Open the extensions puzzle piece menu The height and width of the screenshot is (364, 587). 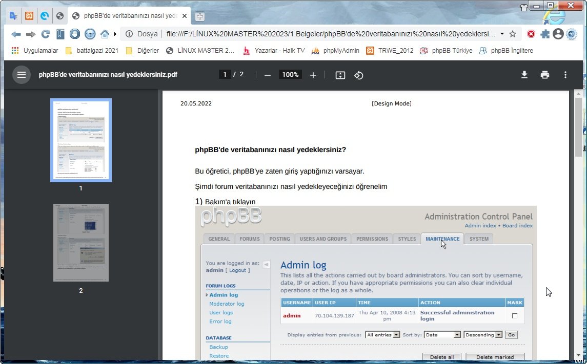tap(545, 34)
